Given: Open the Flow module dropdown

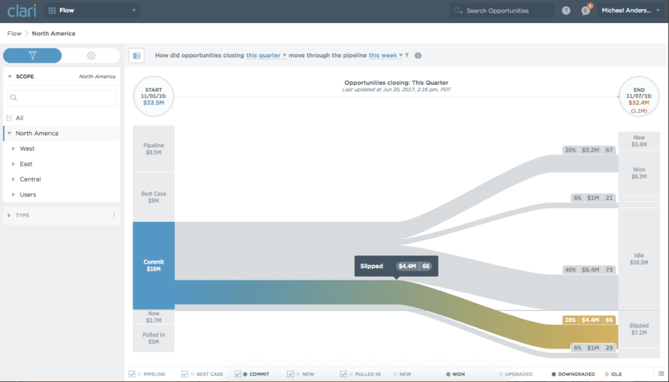Looking at the screenshot, I should tap(91, 10).
